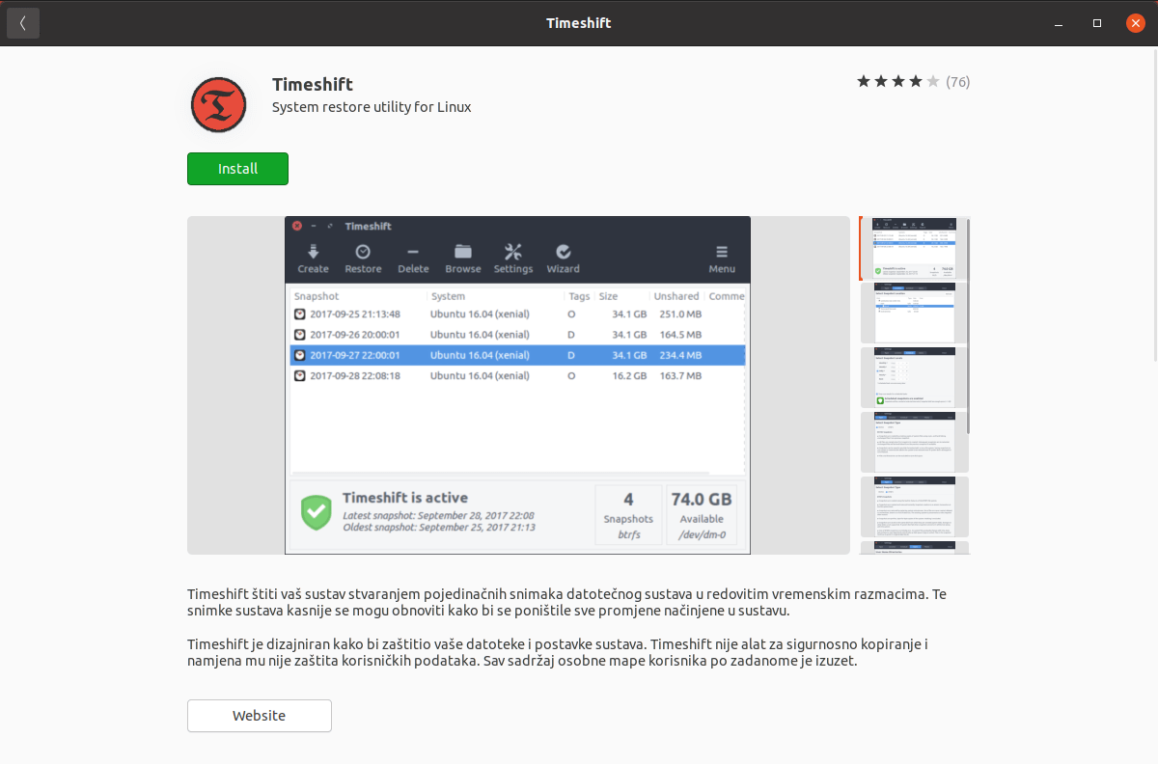
Task: Click the Restore icon in screenshot
Action: click(x=363, y=252)
